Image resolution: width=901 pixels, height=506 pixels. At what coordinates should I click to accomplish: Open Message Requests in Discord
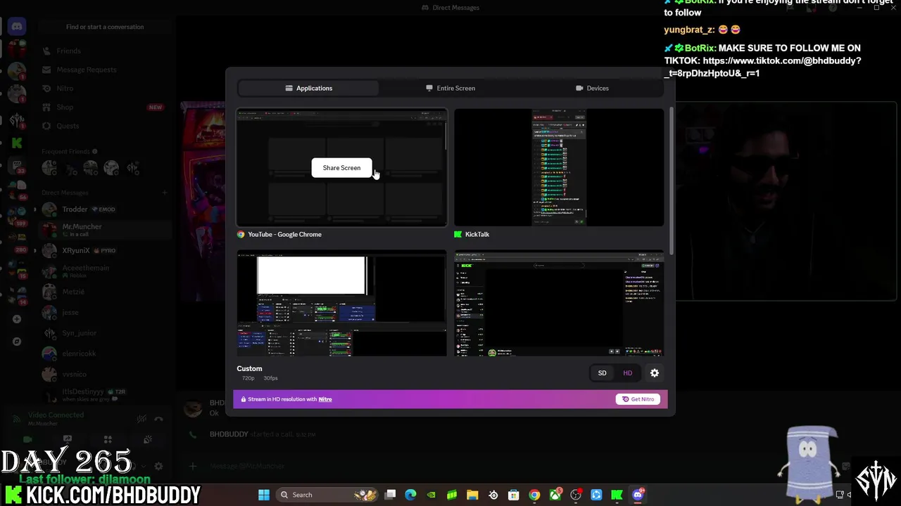(106, 70)
